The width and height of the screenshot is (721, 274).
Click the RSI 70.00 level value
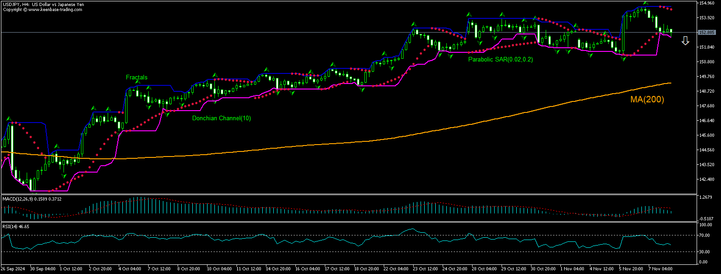[704, 235]
